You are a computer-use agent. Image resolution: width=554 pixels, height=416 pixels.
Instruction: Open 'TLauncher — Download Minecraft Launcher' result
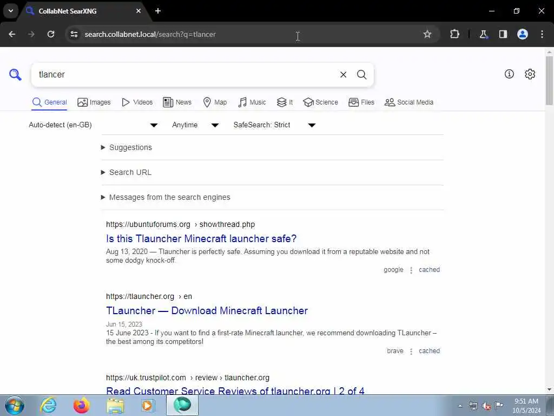click(207, 310)
